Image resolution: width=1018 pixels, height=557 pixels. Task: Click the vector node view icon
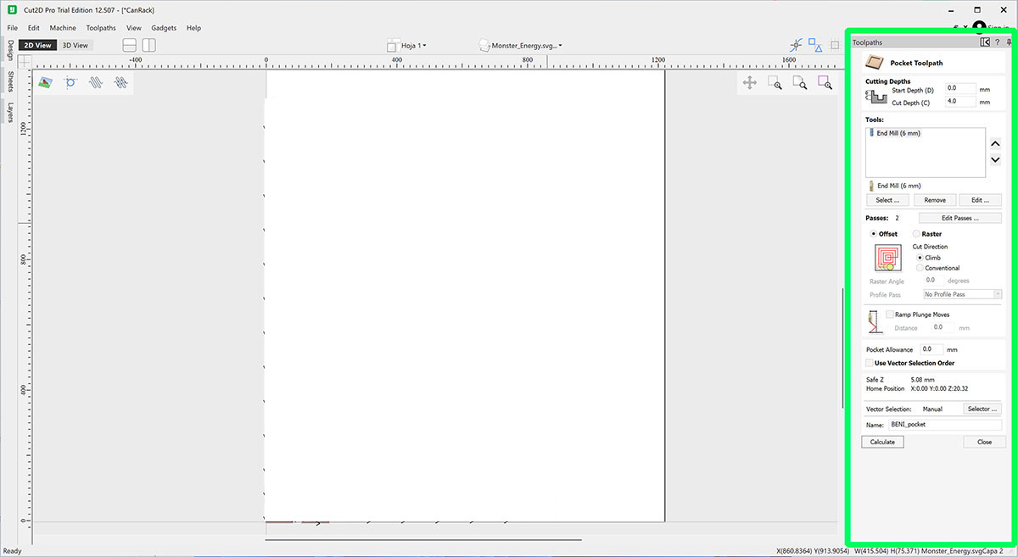tap(71, 82)
